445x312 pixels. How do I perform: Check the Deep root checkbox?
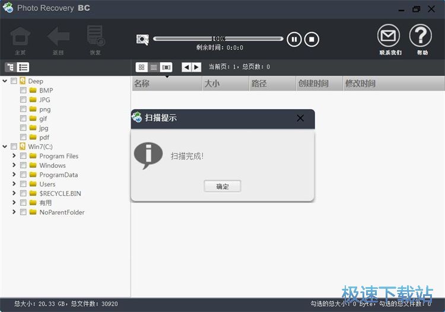click(x=14, y=81)
